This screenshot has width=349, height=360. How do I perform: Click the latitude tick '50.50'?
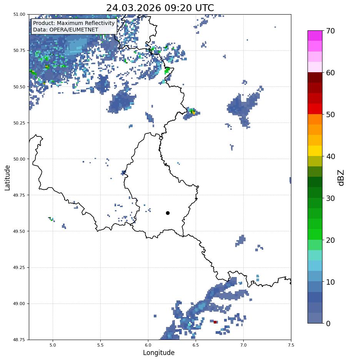(19, 87)
